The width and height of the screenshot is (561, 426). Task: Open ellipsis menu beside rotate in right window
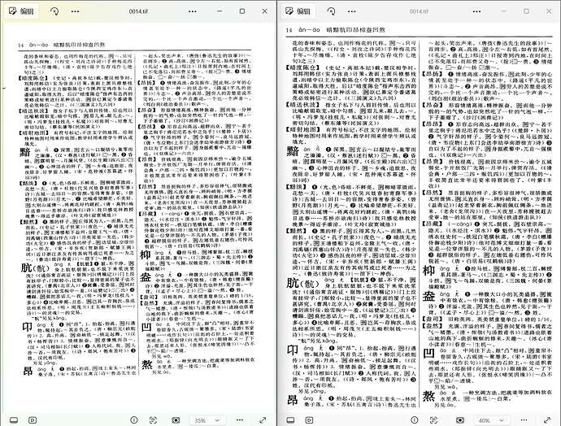coord(352,11)
